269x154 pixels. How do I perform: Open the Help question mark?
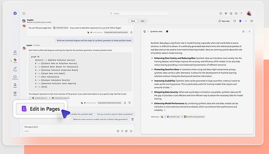(241, 13)
